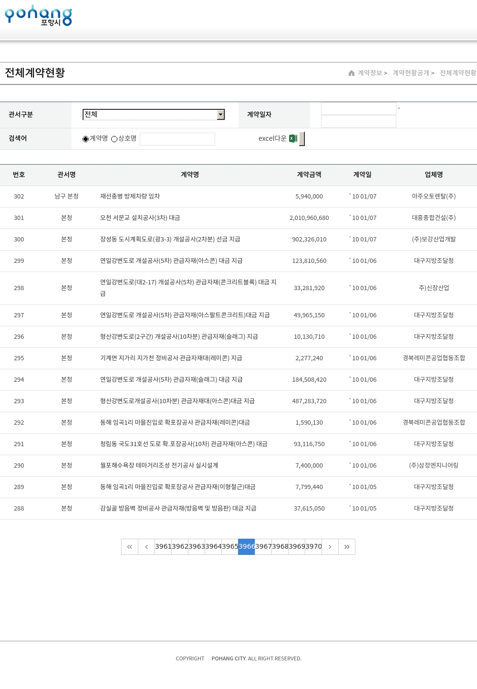Click contract '형산강변도로(2구간) 개설공사(10차분)' row 296

[179, 337]
